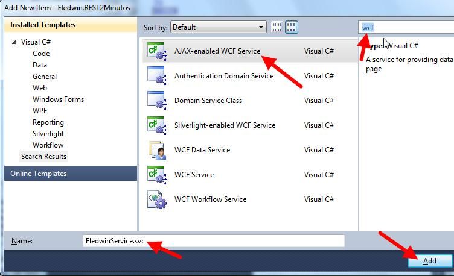Click the Add button

click(x=430, y=261)
